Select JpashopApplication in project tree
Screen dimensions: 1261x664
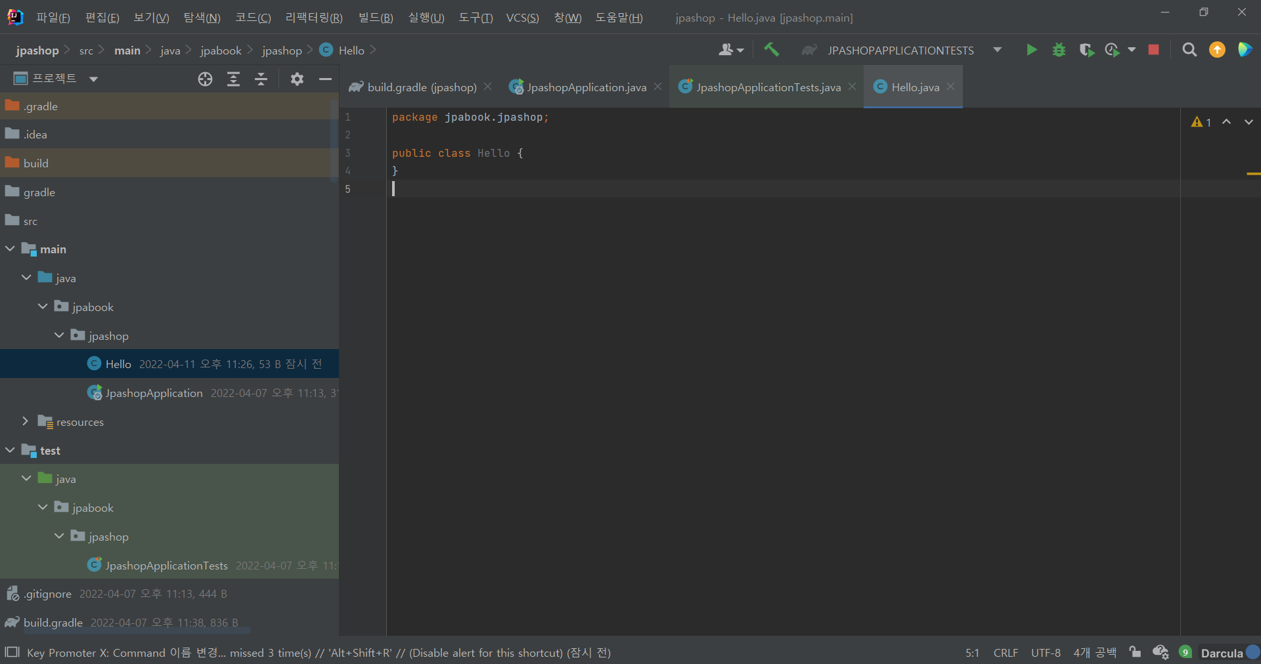(x=169, y=392)
